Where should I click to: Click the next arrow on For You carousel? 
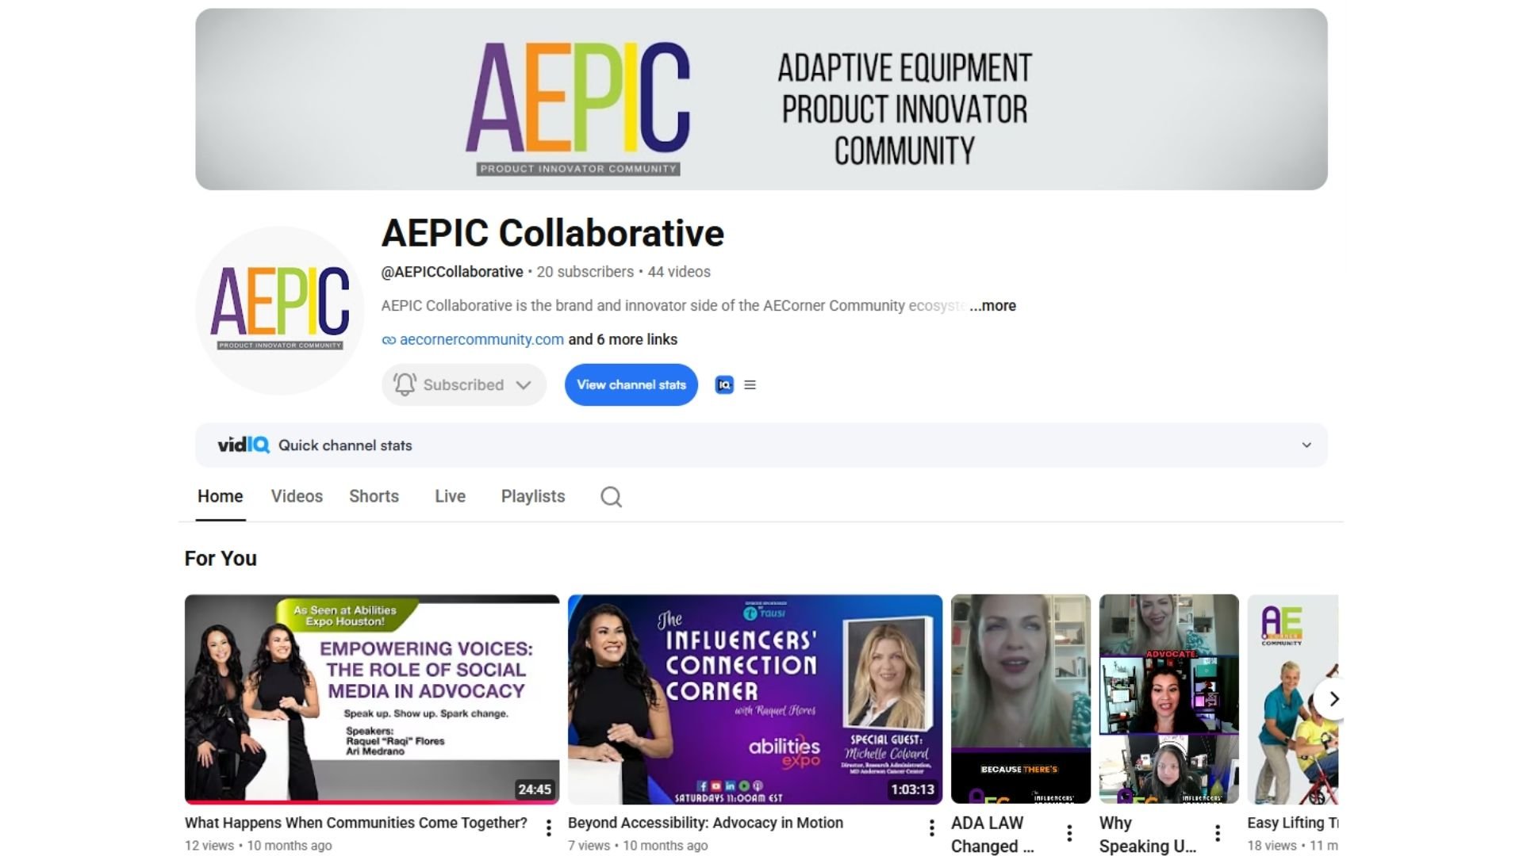[1333, 699]
